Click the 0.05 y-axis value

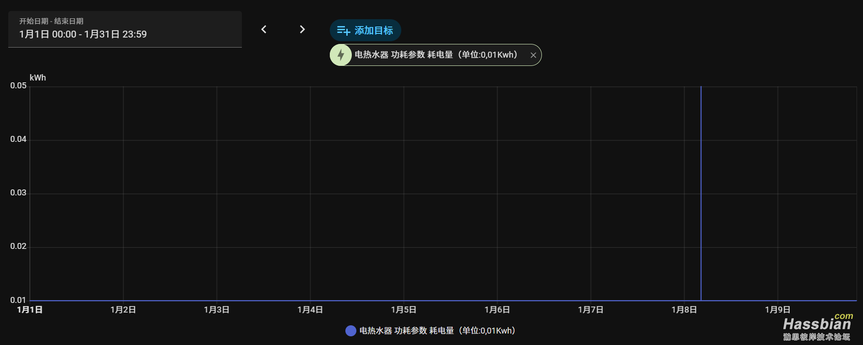[18, 86]
